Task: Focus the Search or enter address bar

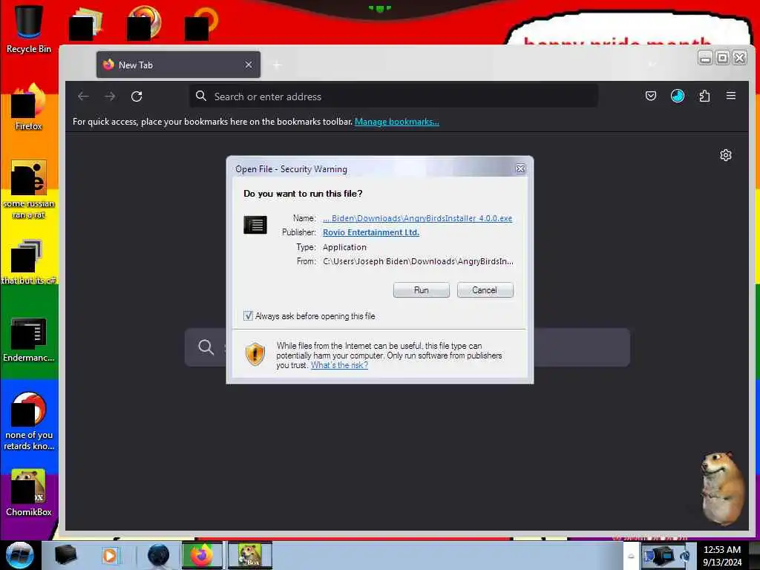Action: (x=393, y=96)
